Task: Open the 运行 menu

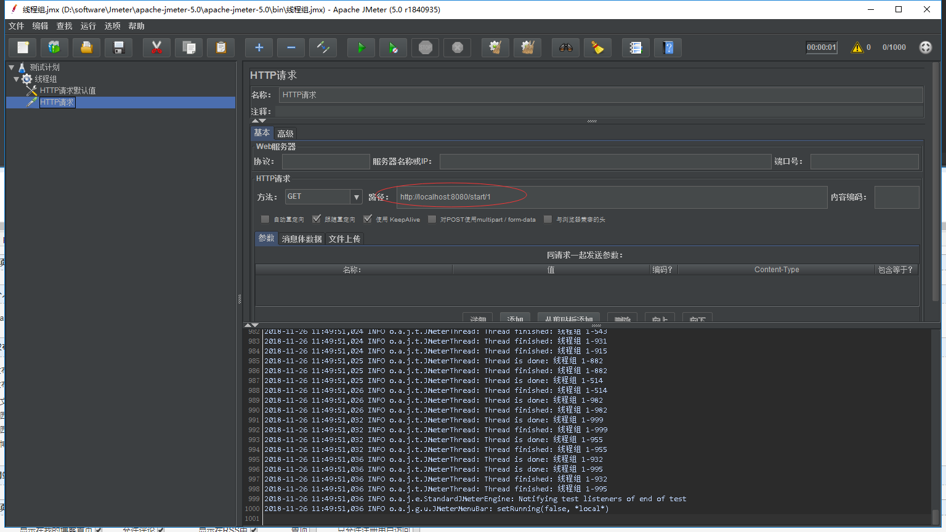Action: (88, 26)
